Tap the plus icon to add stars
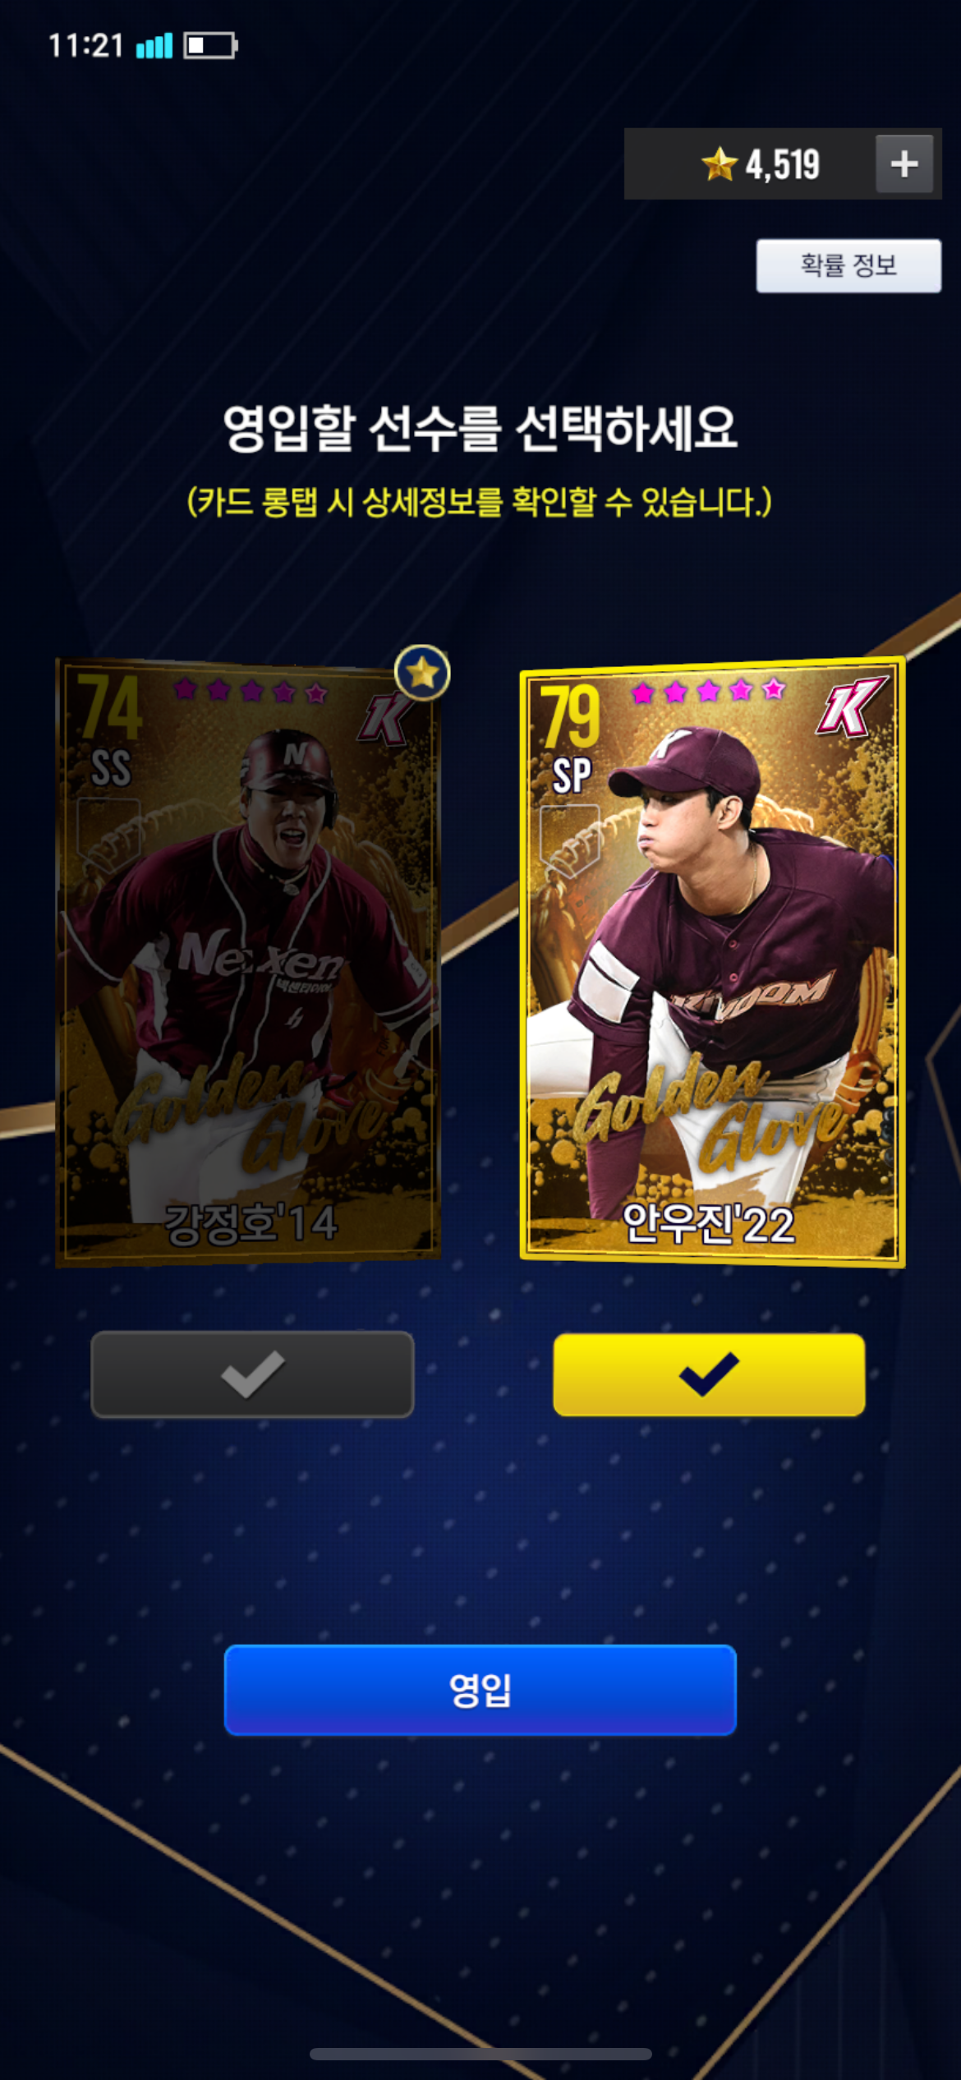This screenshot has height=2080, width=961. pos(904,163)
